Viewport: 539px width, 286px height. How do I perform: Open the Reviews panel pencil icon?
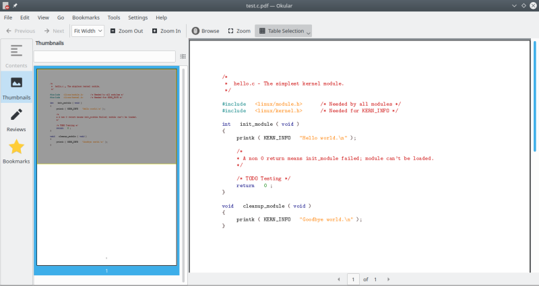coord(16,118)
